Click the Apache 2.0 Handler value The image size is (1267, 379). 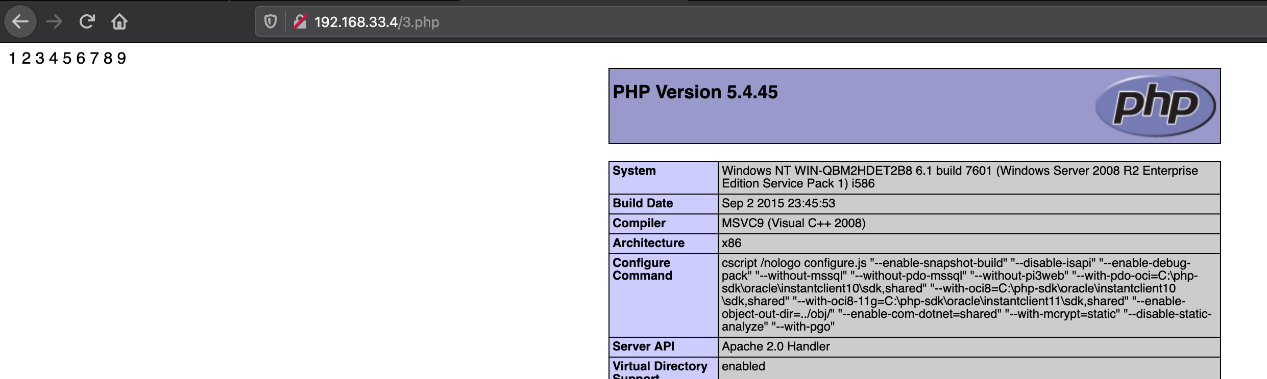click(775, 346)
